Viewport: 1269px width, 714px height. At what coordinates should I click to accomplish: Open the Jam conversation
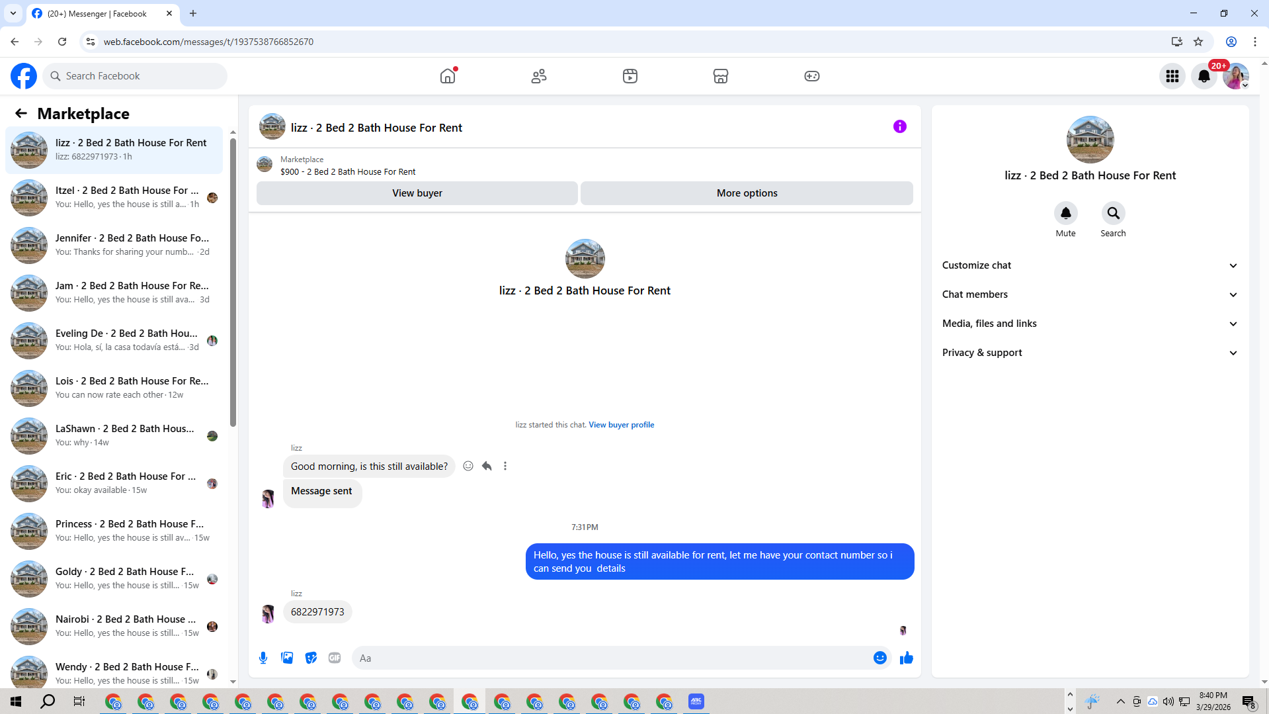(x=114, y=292)
